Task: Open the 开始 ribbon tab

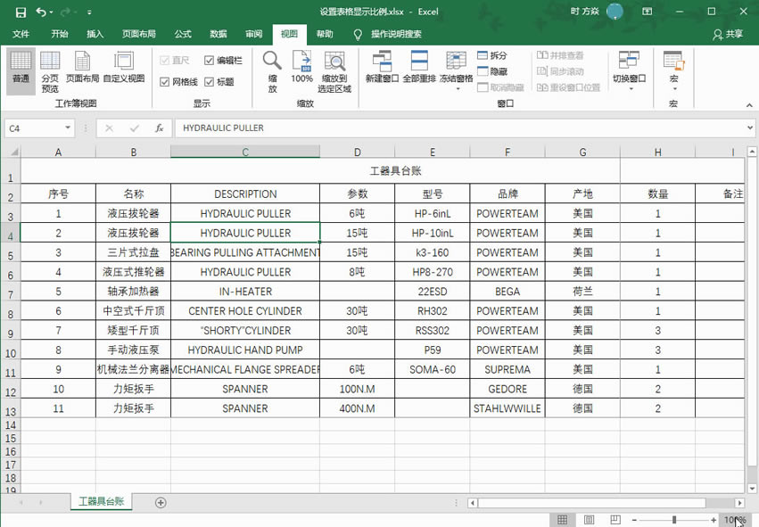Action: (x=60, y=34)
